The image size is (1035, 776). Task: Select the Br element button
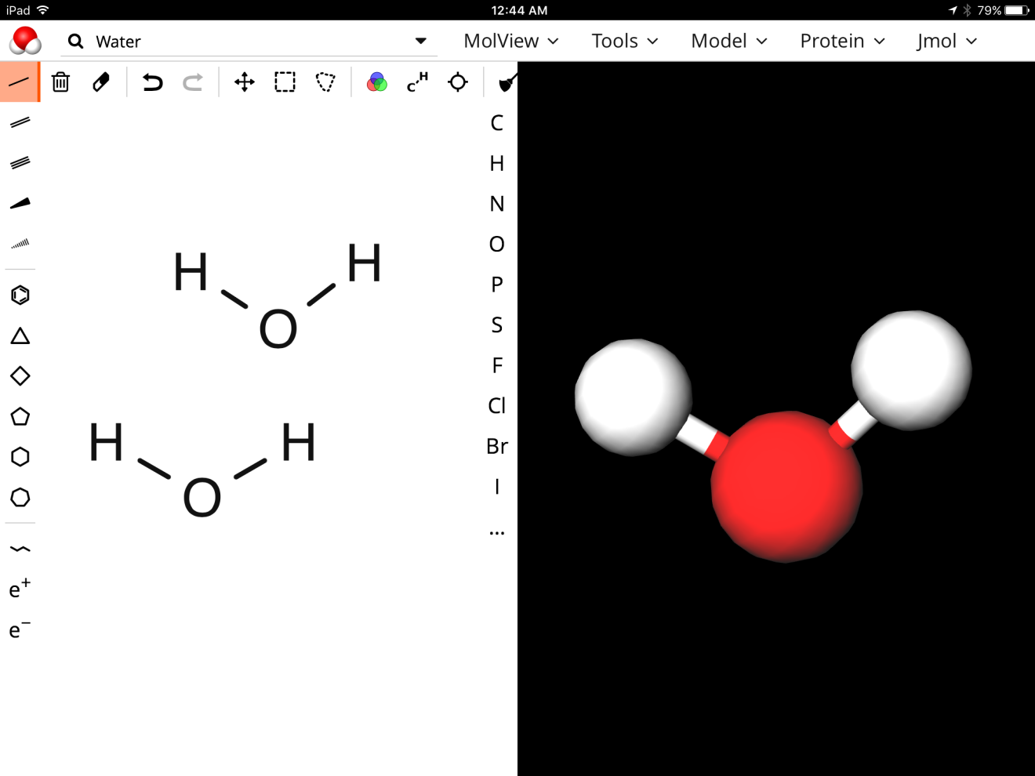pyautogui.click(x=496, y=446)
